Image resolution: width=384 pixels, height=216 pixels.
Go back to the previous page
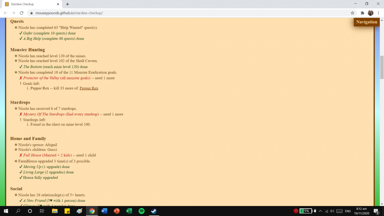pos(5,13)
